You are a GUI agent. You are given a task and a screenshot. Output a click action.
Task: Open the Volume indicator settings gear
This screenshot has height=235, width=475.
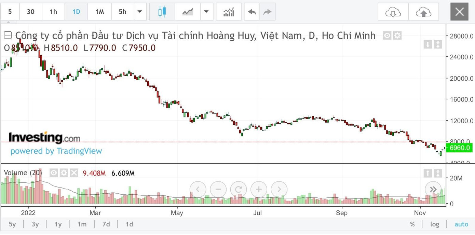(64, 173)
